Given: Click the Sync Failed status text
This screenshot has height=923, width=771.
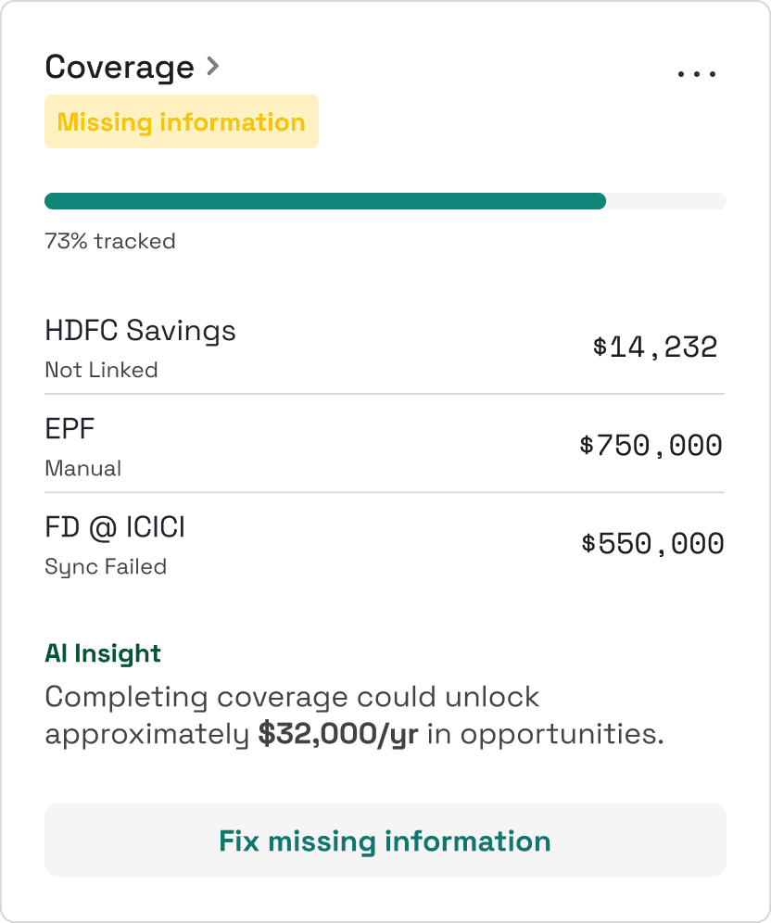Looking at the screenshot, I should pyautogui.click(x=106, y=566).
